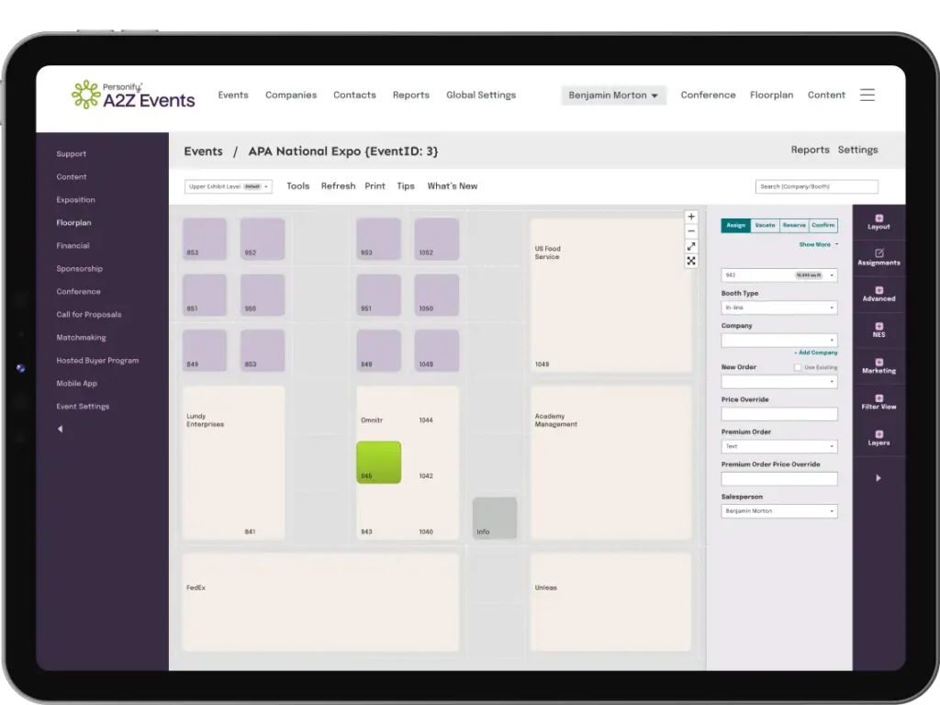Zoom in on the floorplan map
The image size is (940, 705).
(x=691, y=218)
